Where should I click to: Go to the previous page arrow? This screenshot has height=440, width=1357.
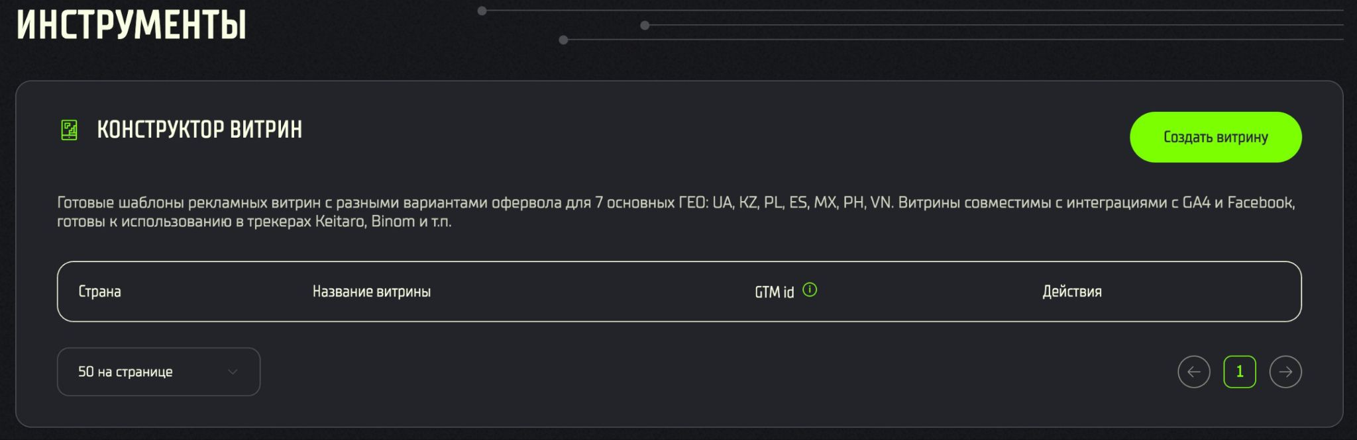coord(1194,372)
